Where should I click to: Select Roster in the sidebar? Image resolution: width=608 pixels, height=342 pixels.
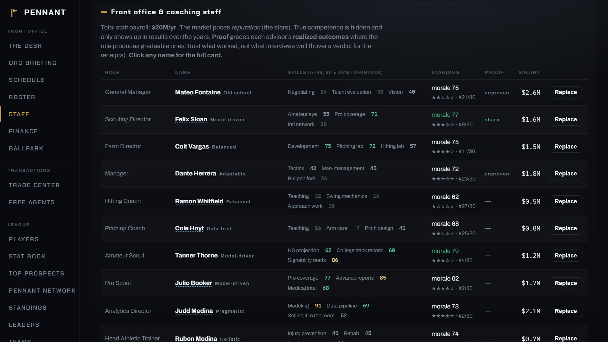coord(22,97)
